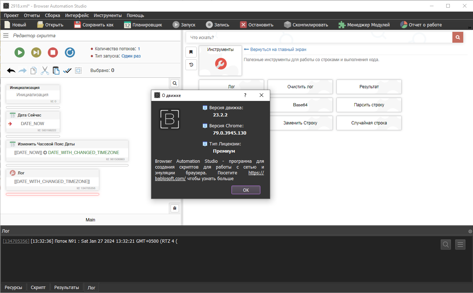Screen dimensions: 473x293
Task: Click OK in the О движке dialog
Action: (x=246, y=190)
